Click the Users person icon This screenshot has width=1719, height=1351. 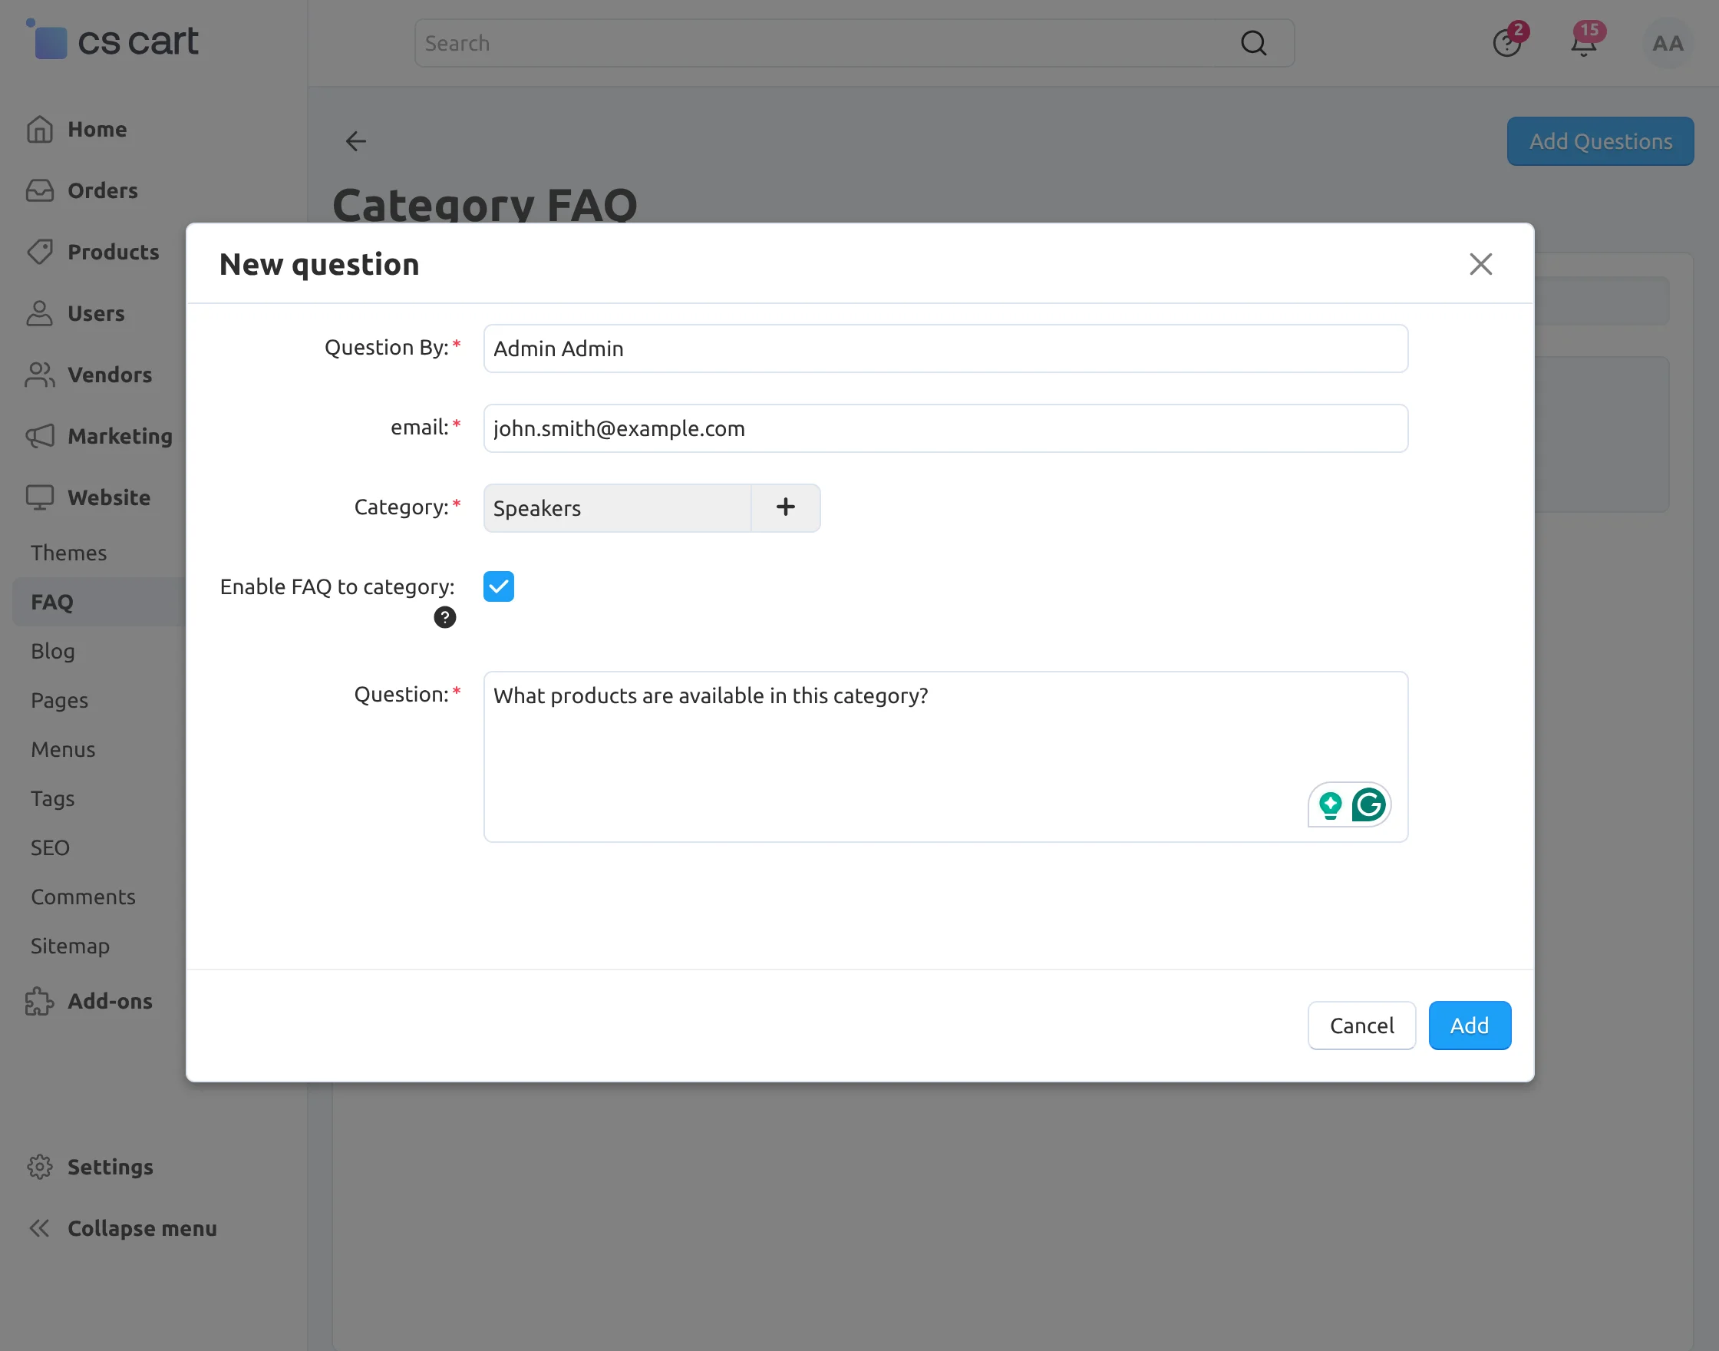tap(40, 313)
